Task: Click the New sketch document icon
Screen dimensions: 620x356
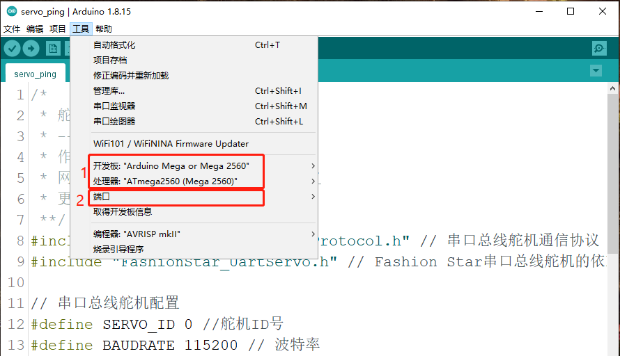Action: tap(53, 48)
